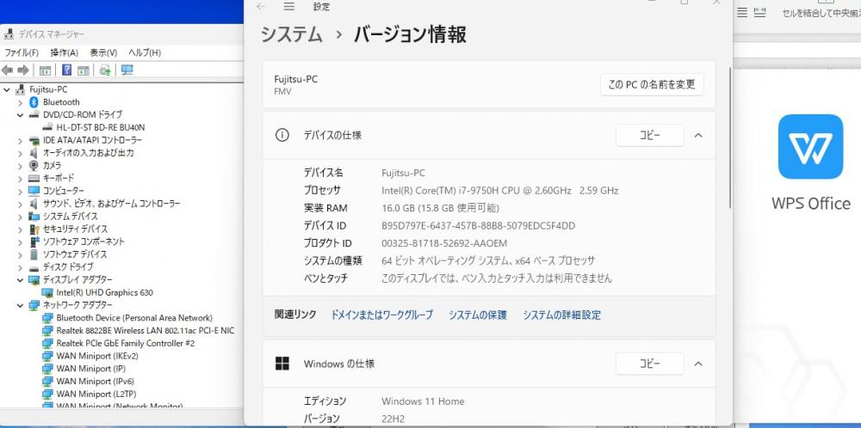Click the scan for hardware changes monitor icon
The image size is (861, 428).
(127, 70)
